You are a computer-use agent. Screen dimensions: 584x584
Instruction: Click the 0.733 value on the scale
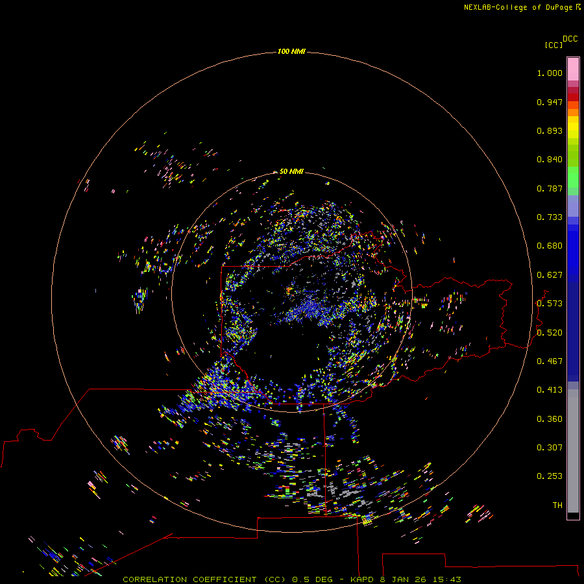(x=550, y=217)
